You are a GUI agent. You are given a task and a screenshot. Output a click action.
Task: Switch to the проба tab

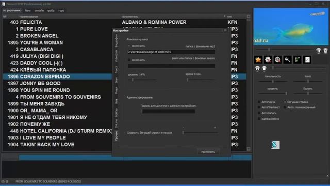click(x=51, y=10)
